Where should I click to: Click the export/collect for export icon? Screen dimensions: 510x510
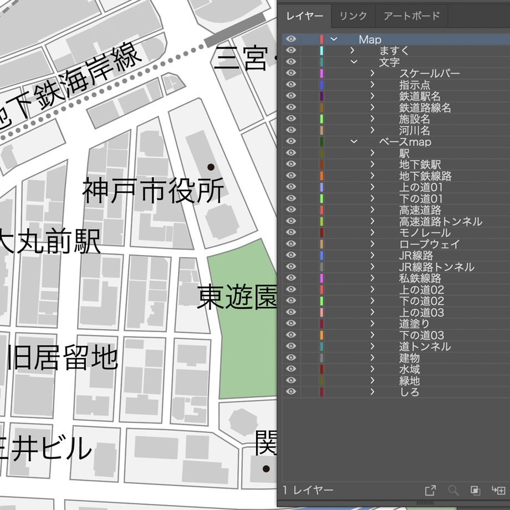(x=430, y=490)
